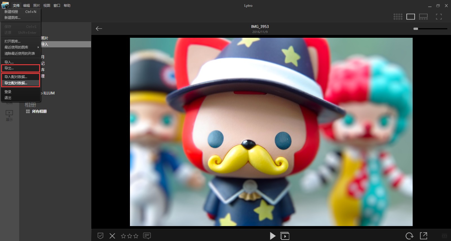
Task: Rotate the photo clockwise
Action: (x=409, y=236)
